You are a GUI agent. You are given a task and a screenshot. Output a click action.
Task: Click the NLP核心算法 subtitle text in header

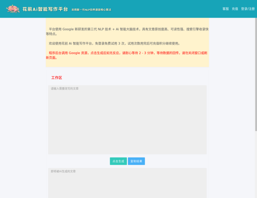point(91,10)
